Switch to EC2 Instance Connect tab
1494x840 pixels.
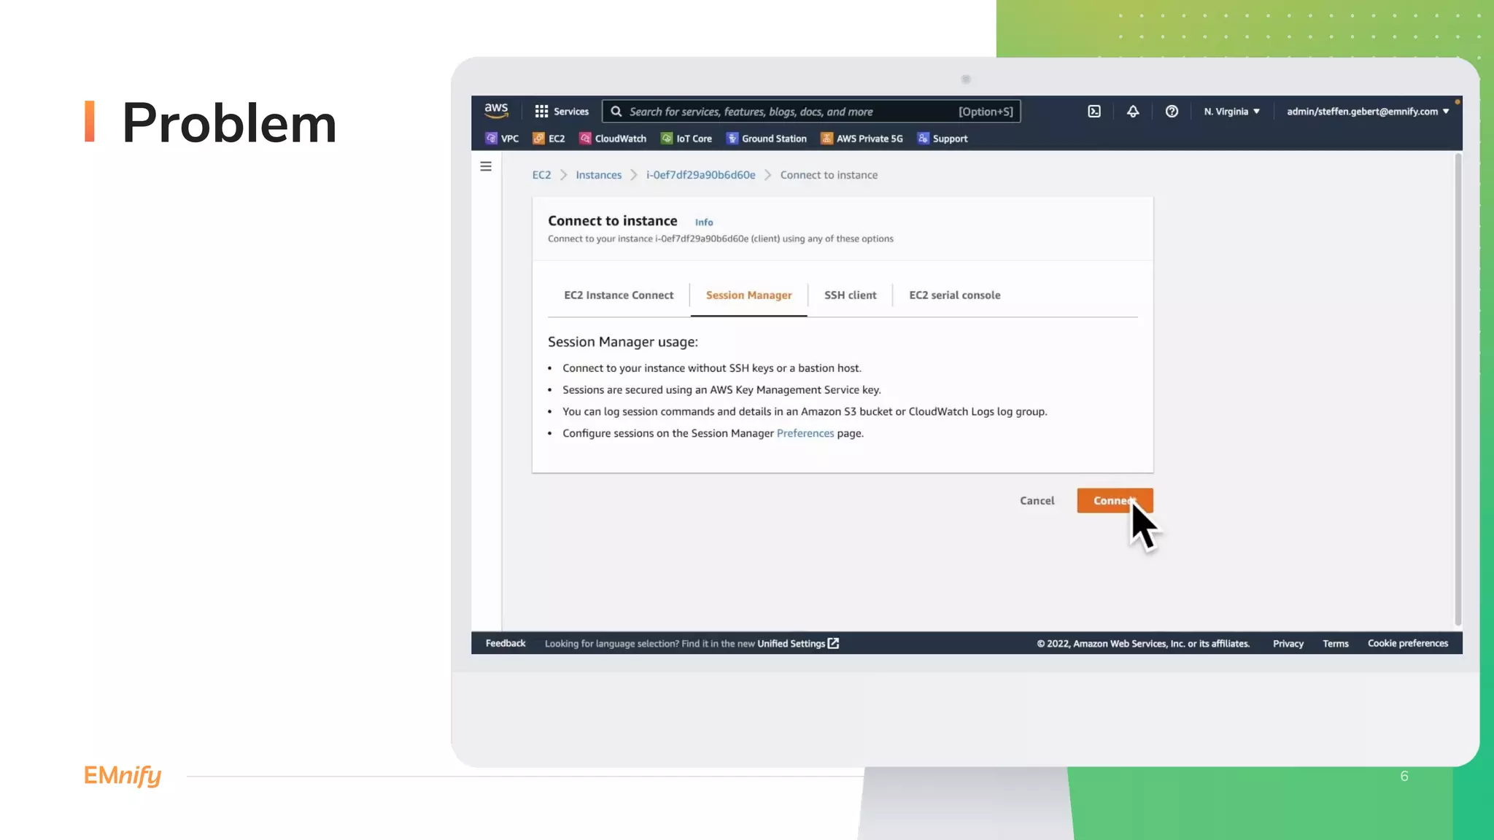click(619, 295)
